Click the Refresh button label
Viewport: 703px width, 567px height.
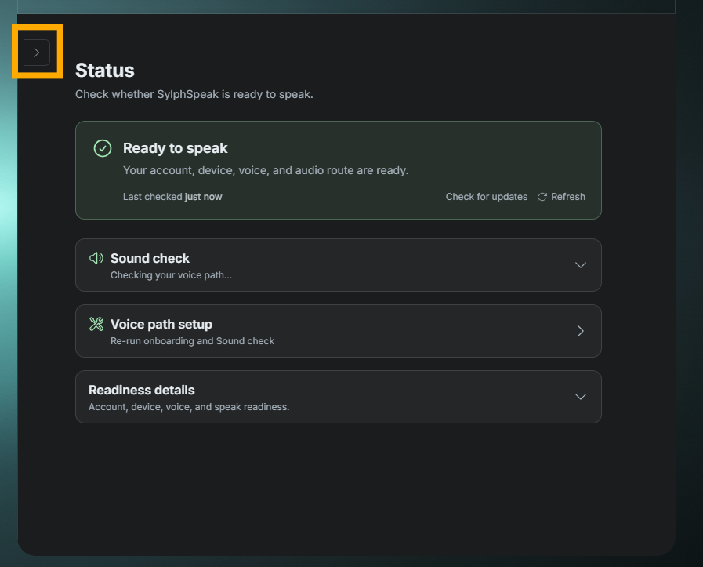click(568, 197)
